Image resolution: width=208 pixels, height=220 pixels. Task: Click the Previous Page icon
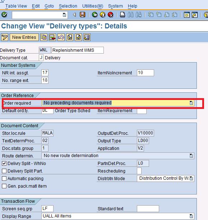tap(159, 15)
